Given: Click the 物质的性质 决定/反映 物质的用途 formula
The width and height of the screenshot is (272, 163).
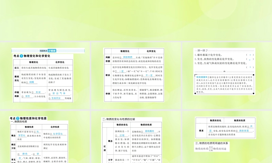Looking at the screenshot, I should pyautogui.click(x=211, y=149).
